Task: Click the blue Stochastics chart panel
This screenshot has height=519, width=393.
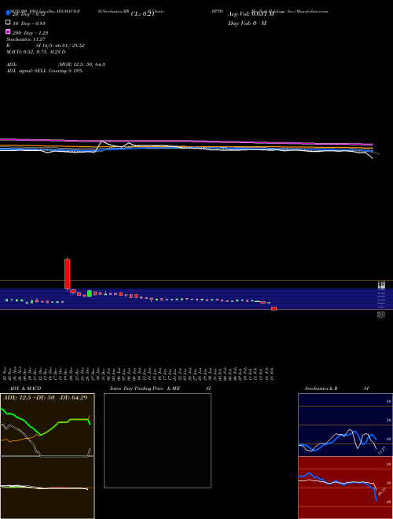Action: click(x=345, y=425)
